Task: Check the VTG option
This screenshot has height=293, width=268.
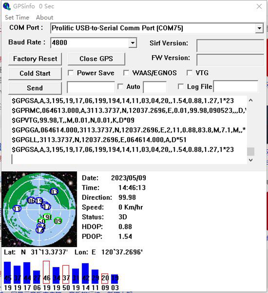Action: click(190, 73)
